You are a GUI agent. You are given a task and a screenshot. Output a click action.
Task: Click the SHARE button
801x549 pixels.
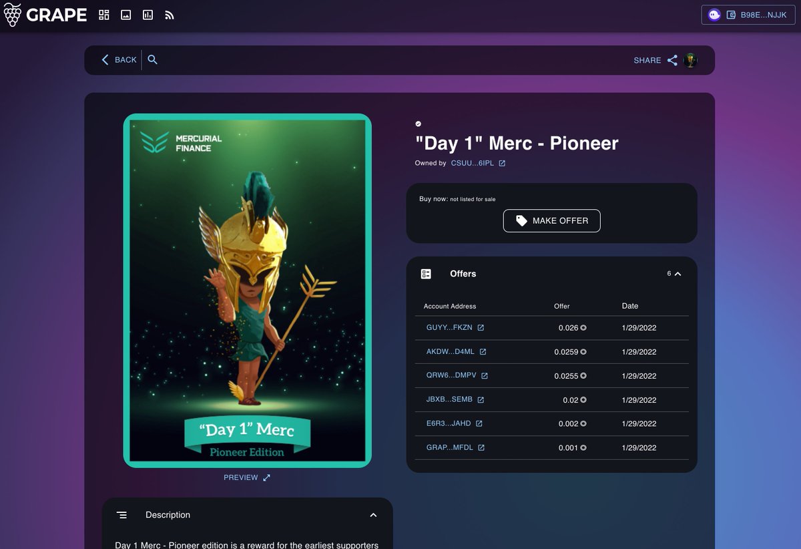click(x=655, y=60)
